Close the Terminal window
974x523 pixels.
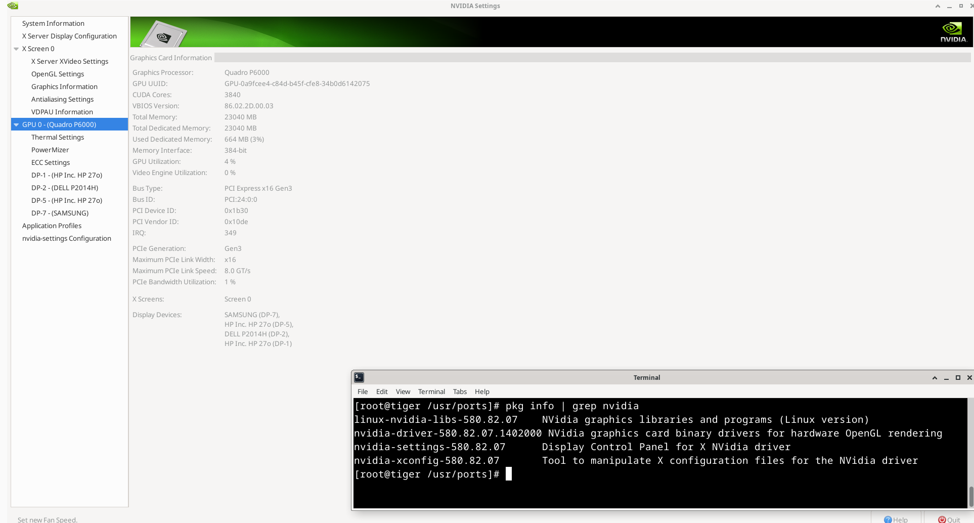click(x=969, y=378)
